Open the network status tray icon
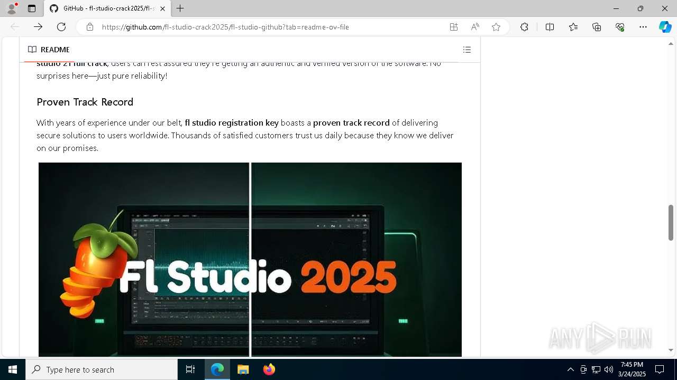 click(x=596, y=369)
